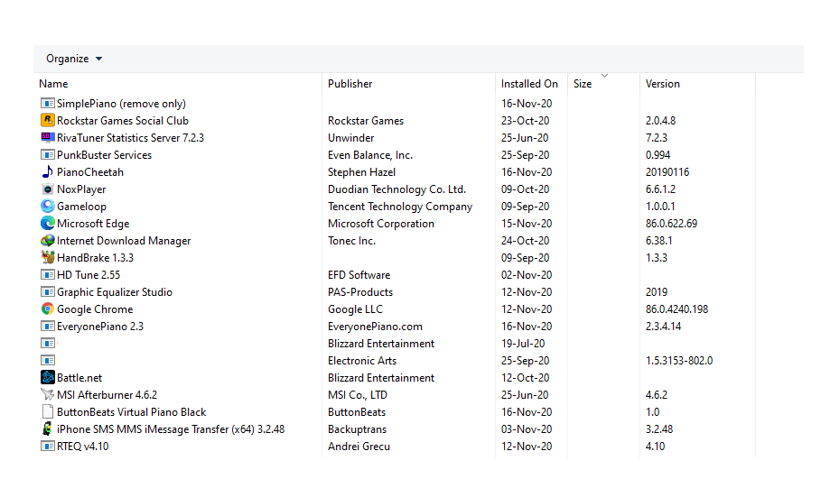This screenshot has width=821, height=479.
Task: Click the Battle.net icon
Action: (48, 378)
